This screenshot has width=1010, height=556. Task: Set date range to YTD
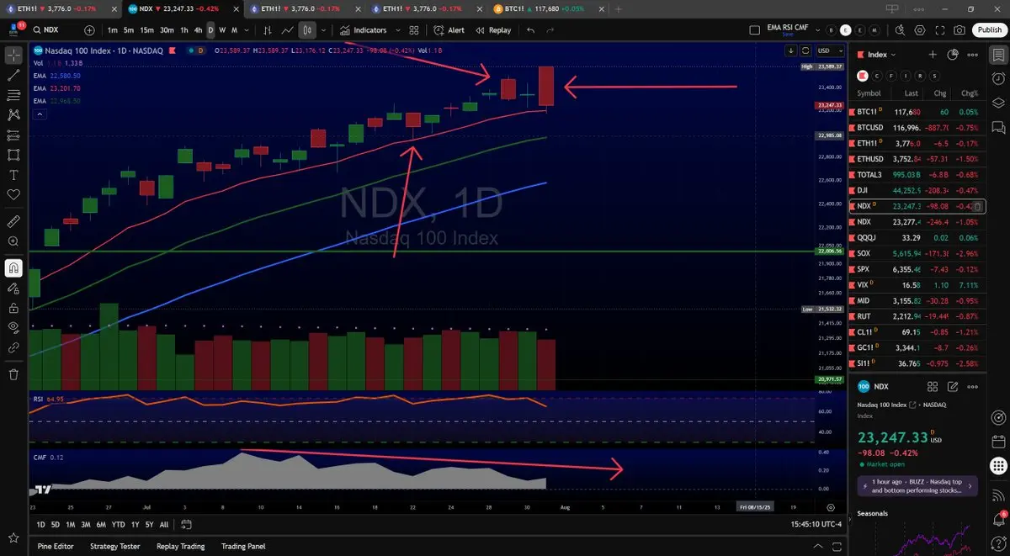[118, 524]
